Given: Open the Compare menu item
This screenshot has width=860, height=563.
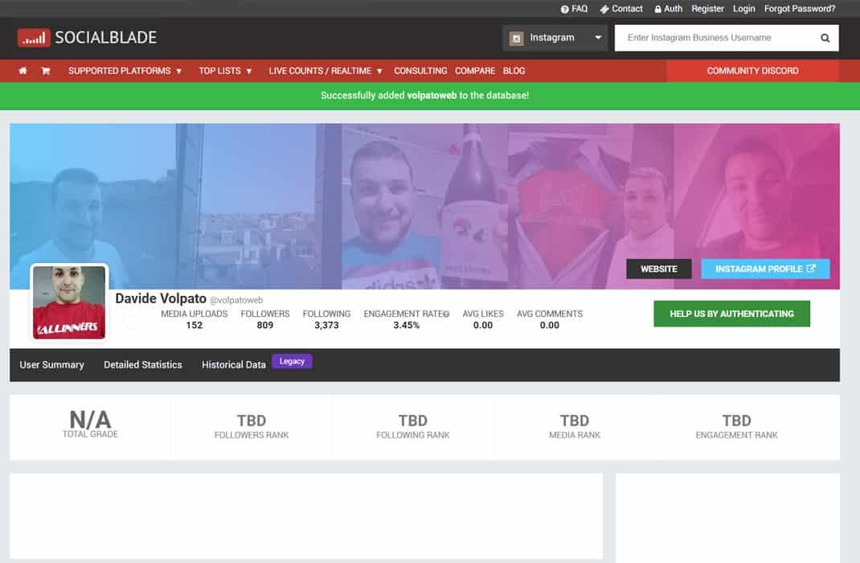Looking at the screenshot, I should [x=475, y=71].
